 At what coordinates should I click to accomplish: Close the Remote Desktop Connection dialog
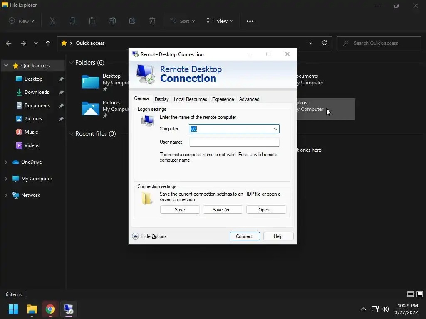click(287, 54)
